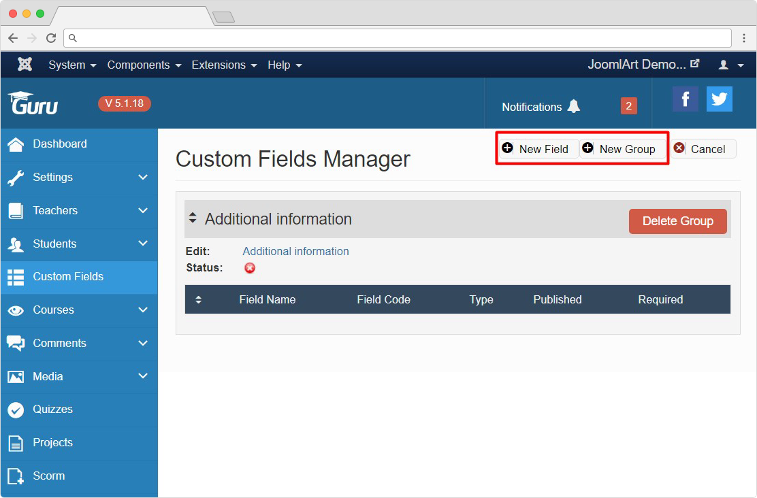The height and width of the screenshot is (498, 757).
Task: Click the notification count badge showing 2
Action: pyautogui.click(x=628, y=106)
